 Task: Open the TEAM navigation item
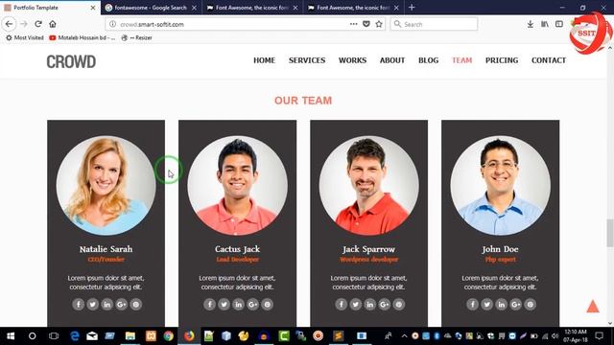pyautogui.click(x=462, y=60)
